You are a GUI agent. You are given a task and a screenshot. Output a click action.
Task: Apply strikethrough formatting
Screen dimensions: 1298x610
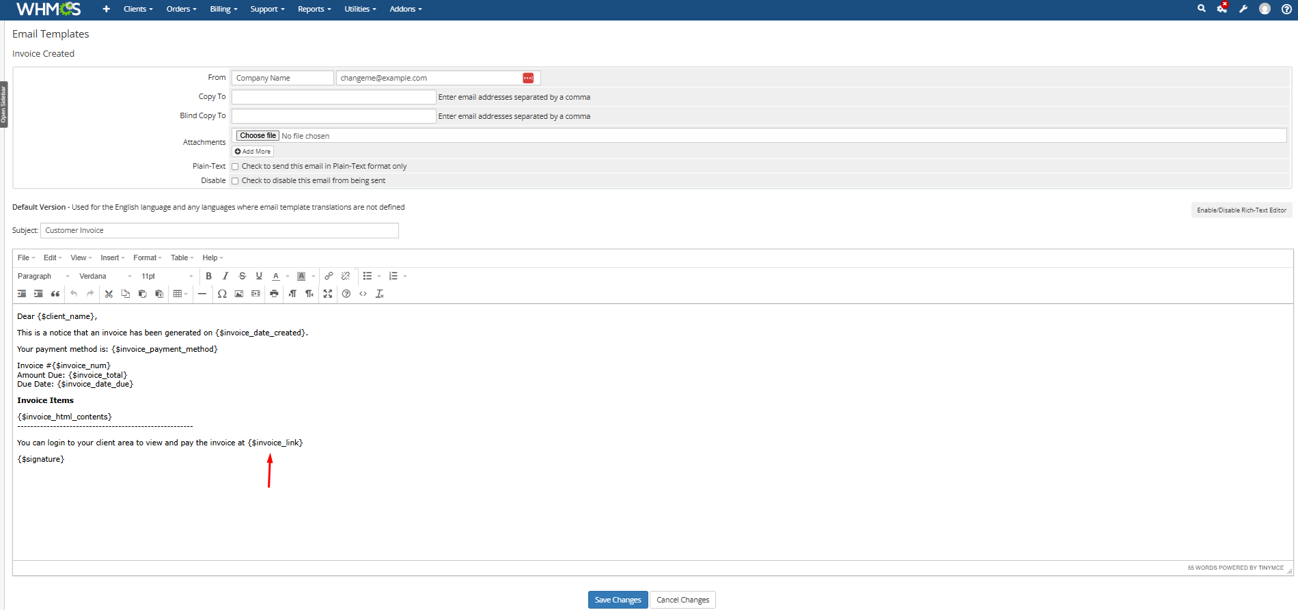coord(242,276)
